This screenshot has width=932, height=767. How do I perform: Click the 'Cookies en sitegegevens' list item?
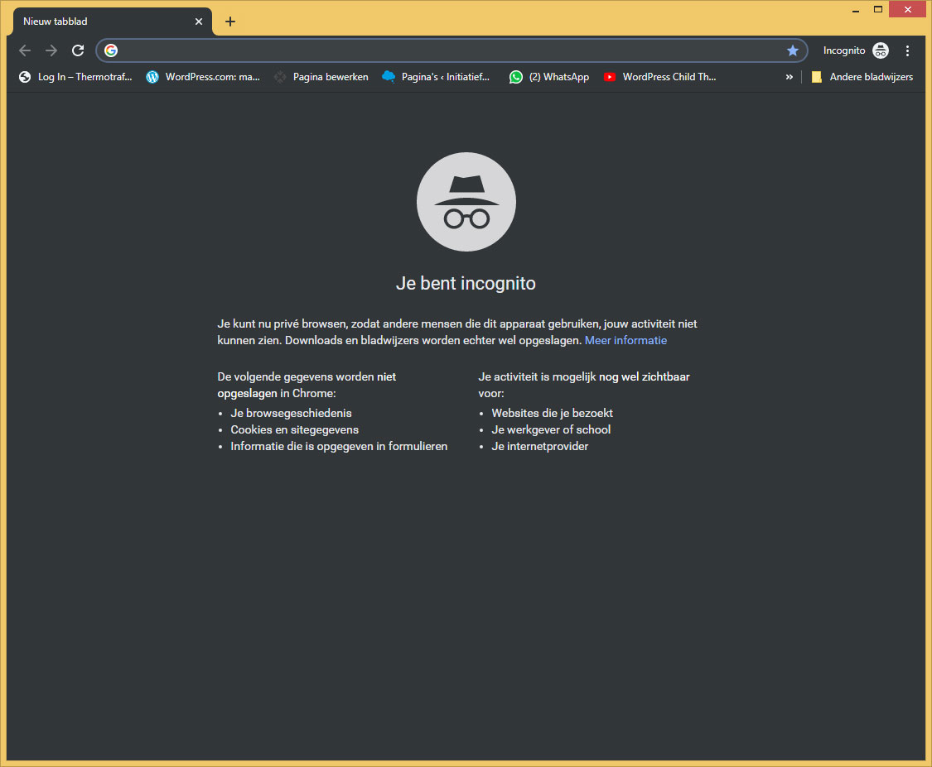coord(295,429)
